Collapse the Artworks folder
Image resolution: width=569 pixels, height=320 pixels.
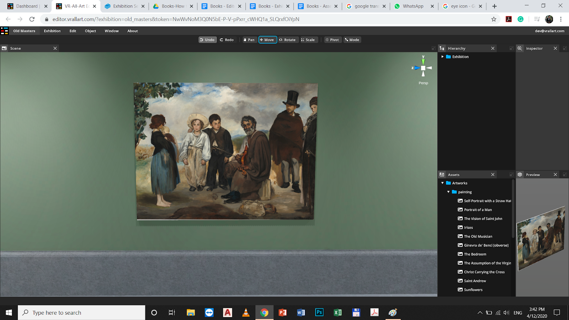442,183
